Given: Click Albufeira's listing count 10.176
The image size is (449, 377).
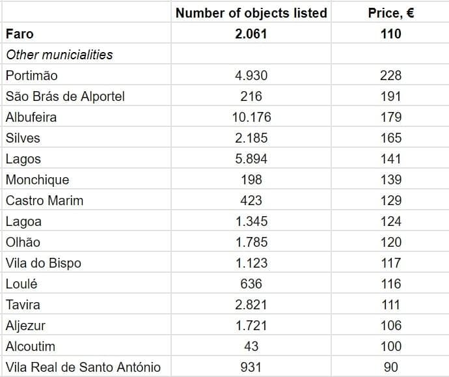Looking at the screenshot, I should click(x=251, y=117).
